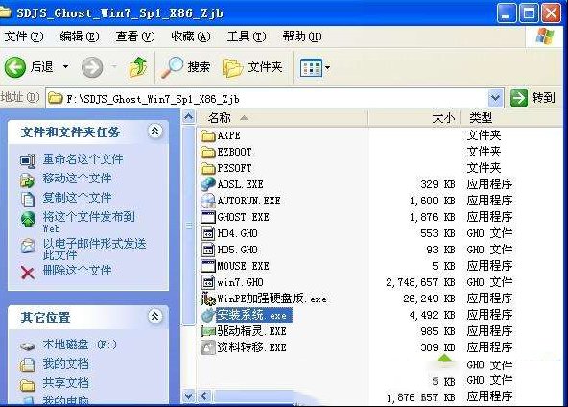568x407 pixels.
Task: Select the 资料转移.EXE icon
Action: [208, 347]
